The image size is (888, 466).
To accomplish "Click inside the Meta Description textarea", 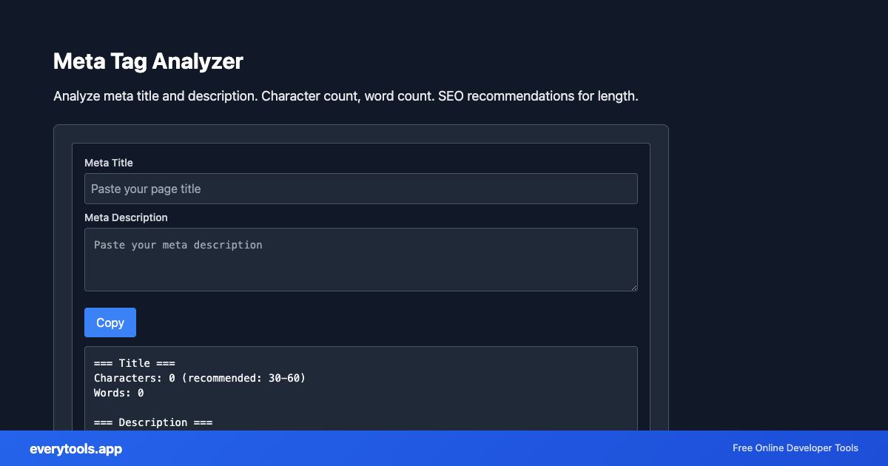I will [360, 259].
